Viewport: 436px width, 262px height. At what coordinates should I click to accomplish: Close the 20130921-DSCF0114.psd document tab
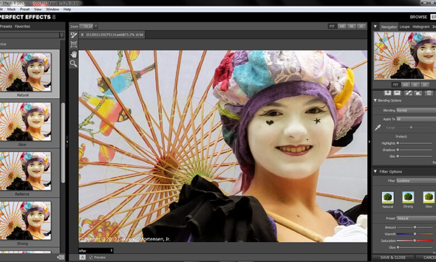(x=82, y=35)
